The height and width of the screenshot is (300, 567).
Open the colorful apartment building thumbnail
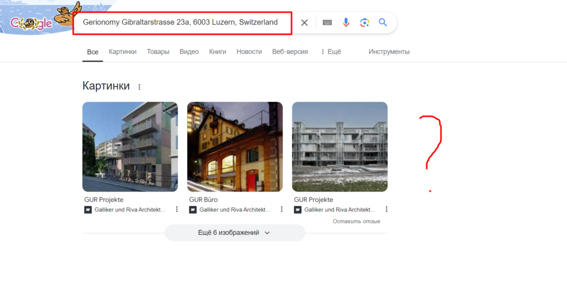click(130, 147)
